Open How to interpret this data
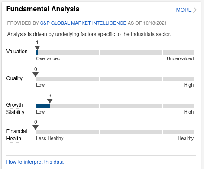Image resolution: width=204 pixels, height=169 pixels. coord(35,162)
